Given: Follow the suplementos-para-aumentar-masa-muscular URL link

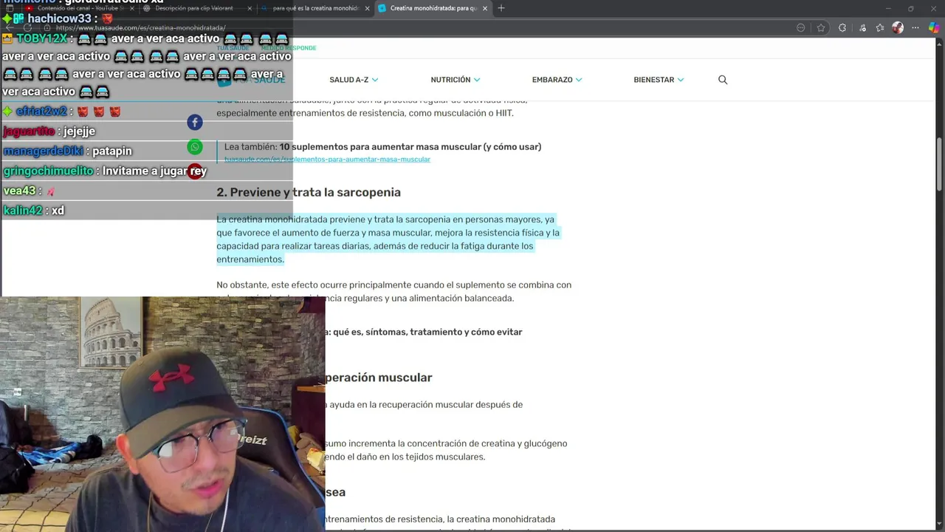Looking at the screenshot, I should click(x=327, y=160).
